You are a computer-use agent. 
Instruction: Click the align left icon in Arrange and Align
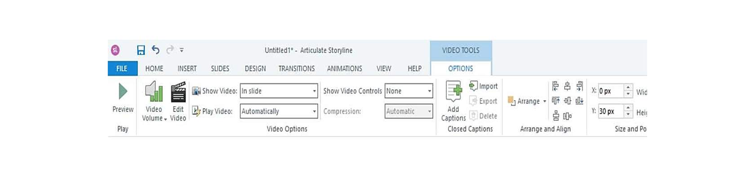pos(555,86)
